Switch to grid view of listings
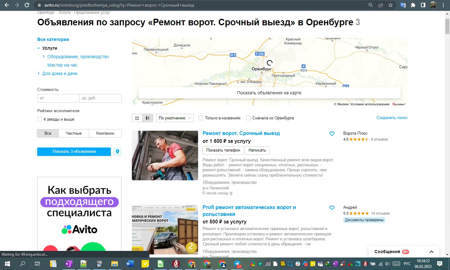The image size is (450, 270). [x=137, y=118]
